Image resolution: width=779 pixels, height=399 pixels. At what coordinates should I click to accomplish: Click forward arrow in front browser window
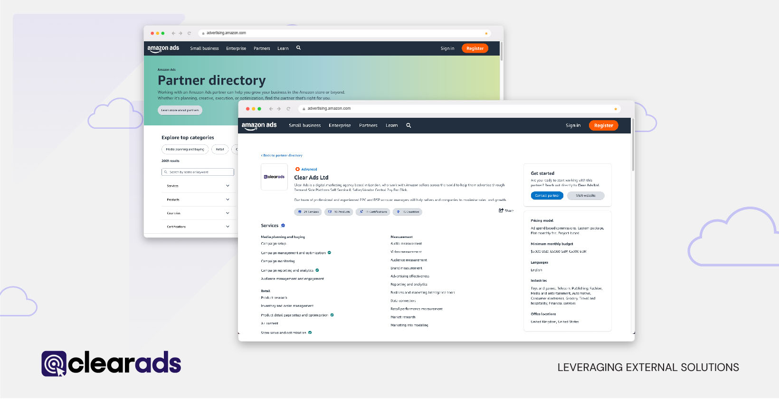click(x=279, y=109)
